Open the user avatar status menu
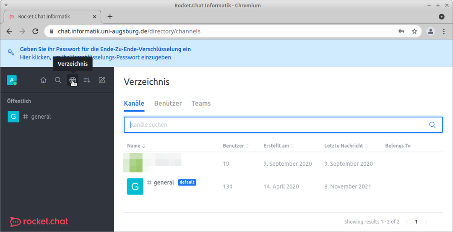This screenshot has width=453, height=232. pos(12,80)
